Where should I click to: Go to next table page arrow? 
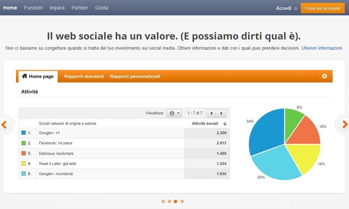(x=221, y=113)
